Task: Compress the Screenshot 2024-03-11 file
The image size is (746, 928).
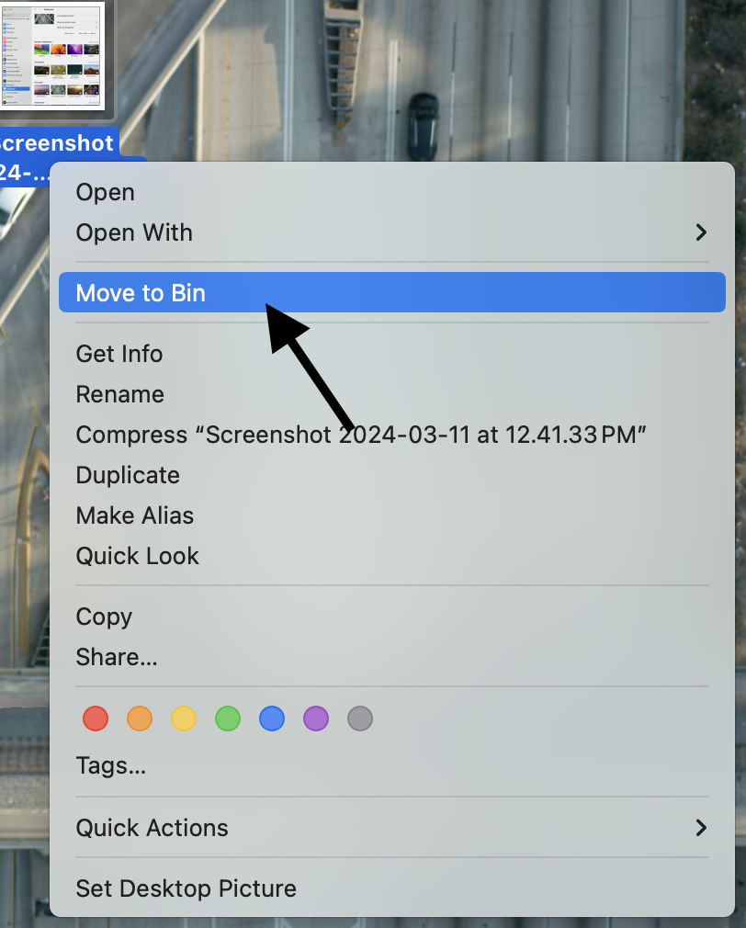Action: [362, 435]
